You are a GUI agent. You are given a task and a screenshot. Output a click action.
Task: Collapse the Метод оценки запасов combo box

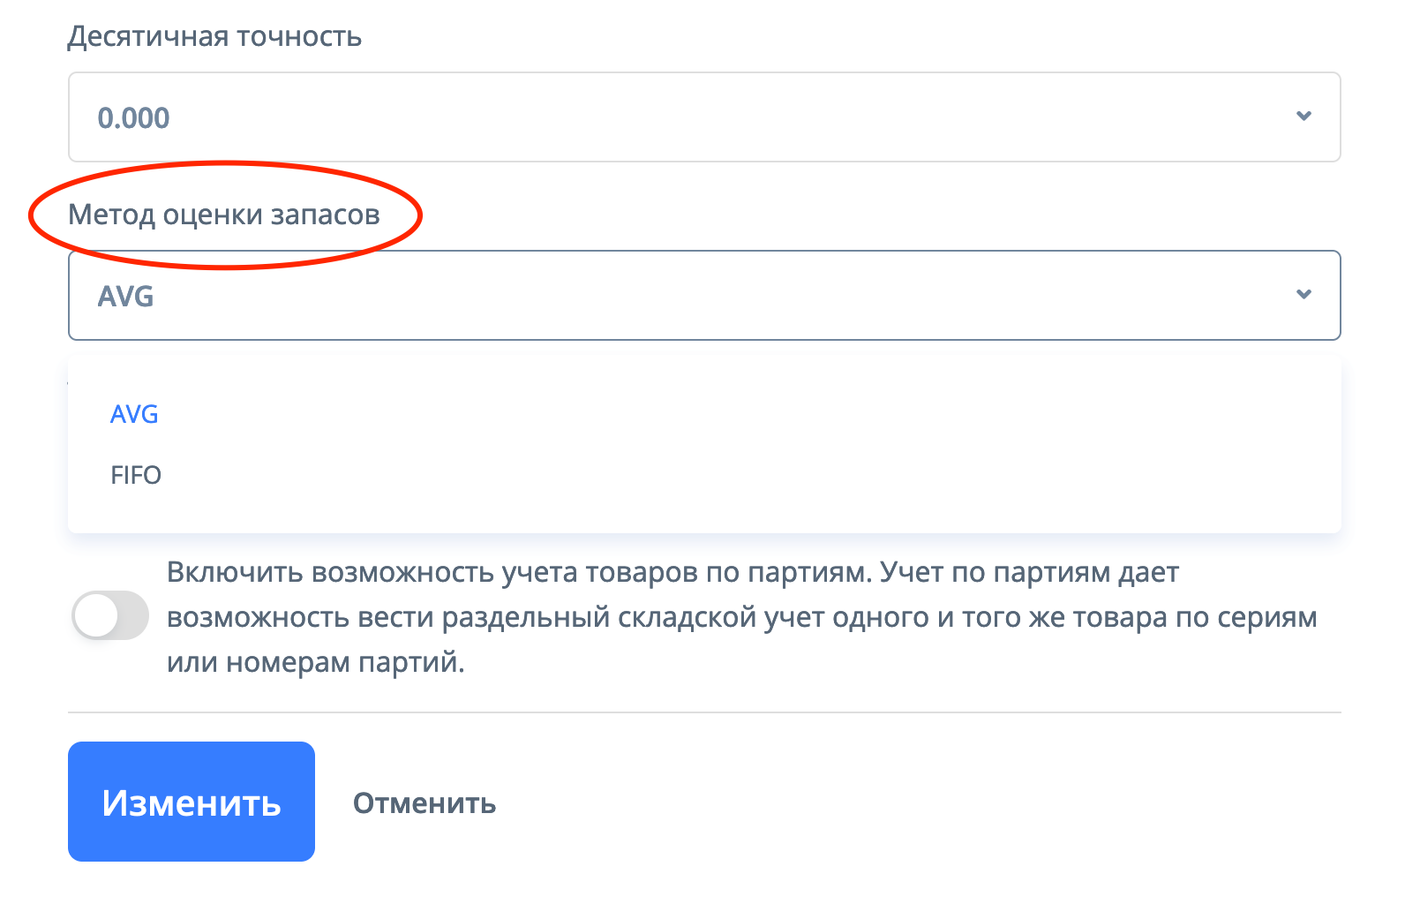[703, 295]
